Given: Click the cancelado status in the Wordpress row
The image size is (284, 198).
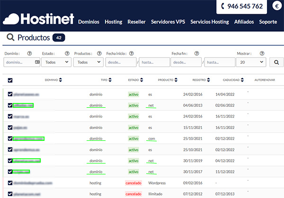Looking at the screenshot, I should coord(133,183).
